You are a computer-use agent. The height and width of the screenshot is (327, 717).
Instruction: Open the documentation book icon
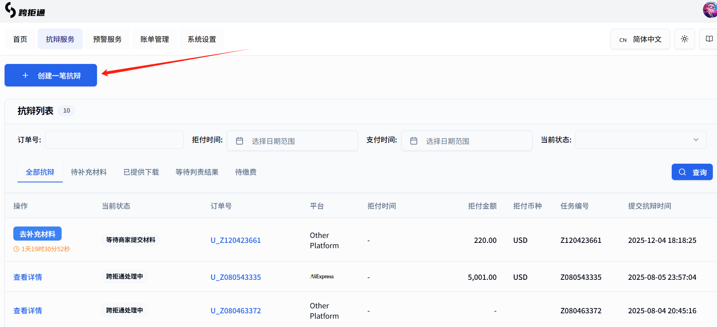[709, 39]
